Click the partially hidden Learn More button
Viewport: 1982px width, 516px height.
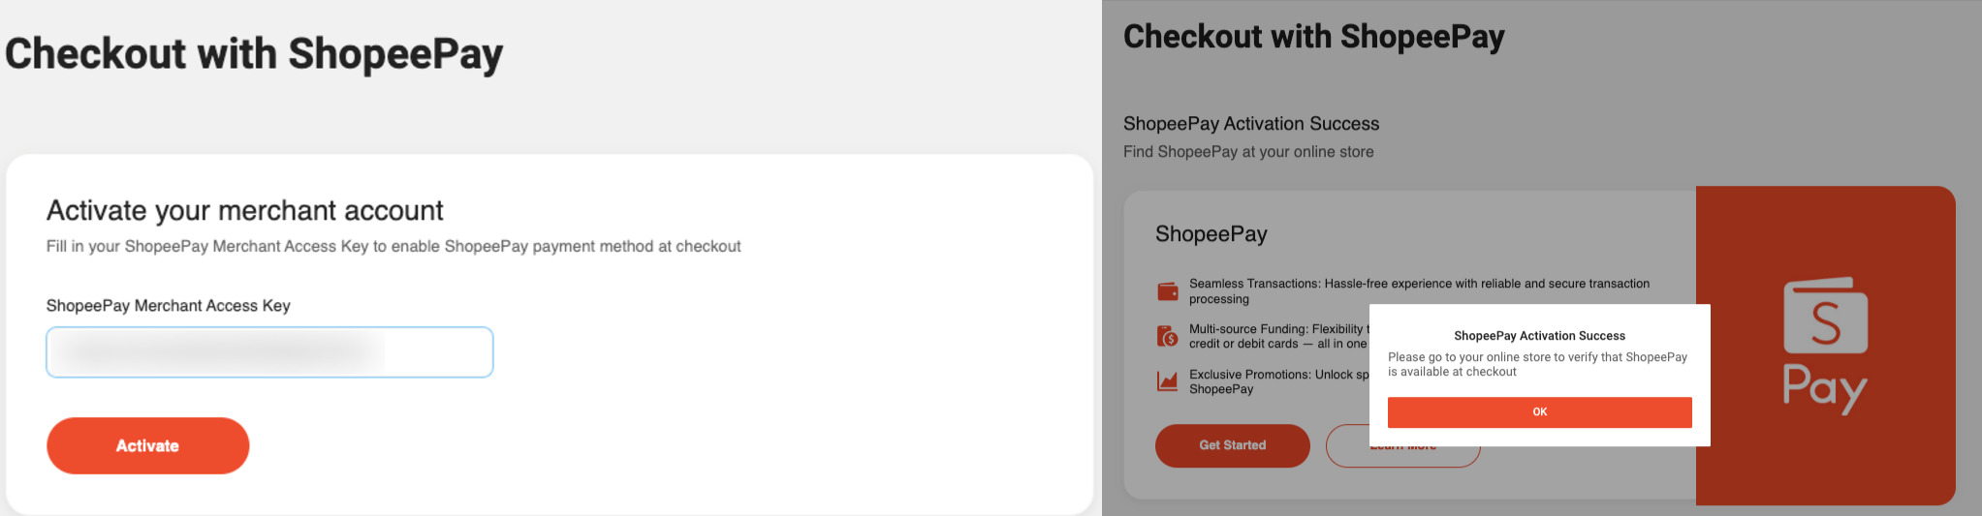click(x=1402, y=456)
